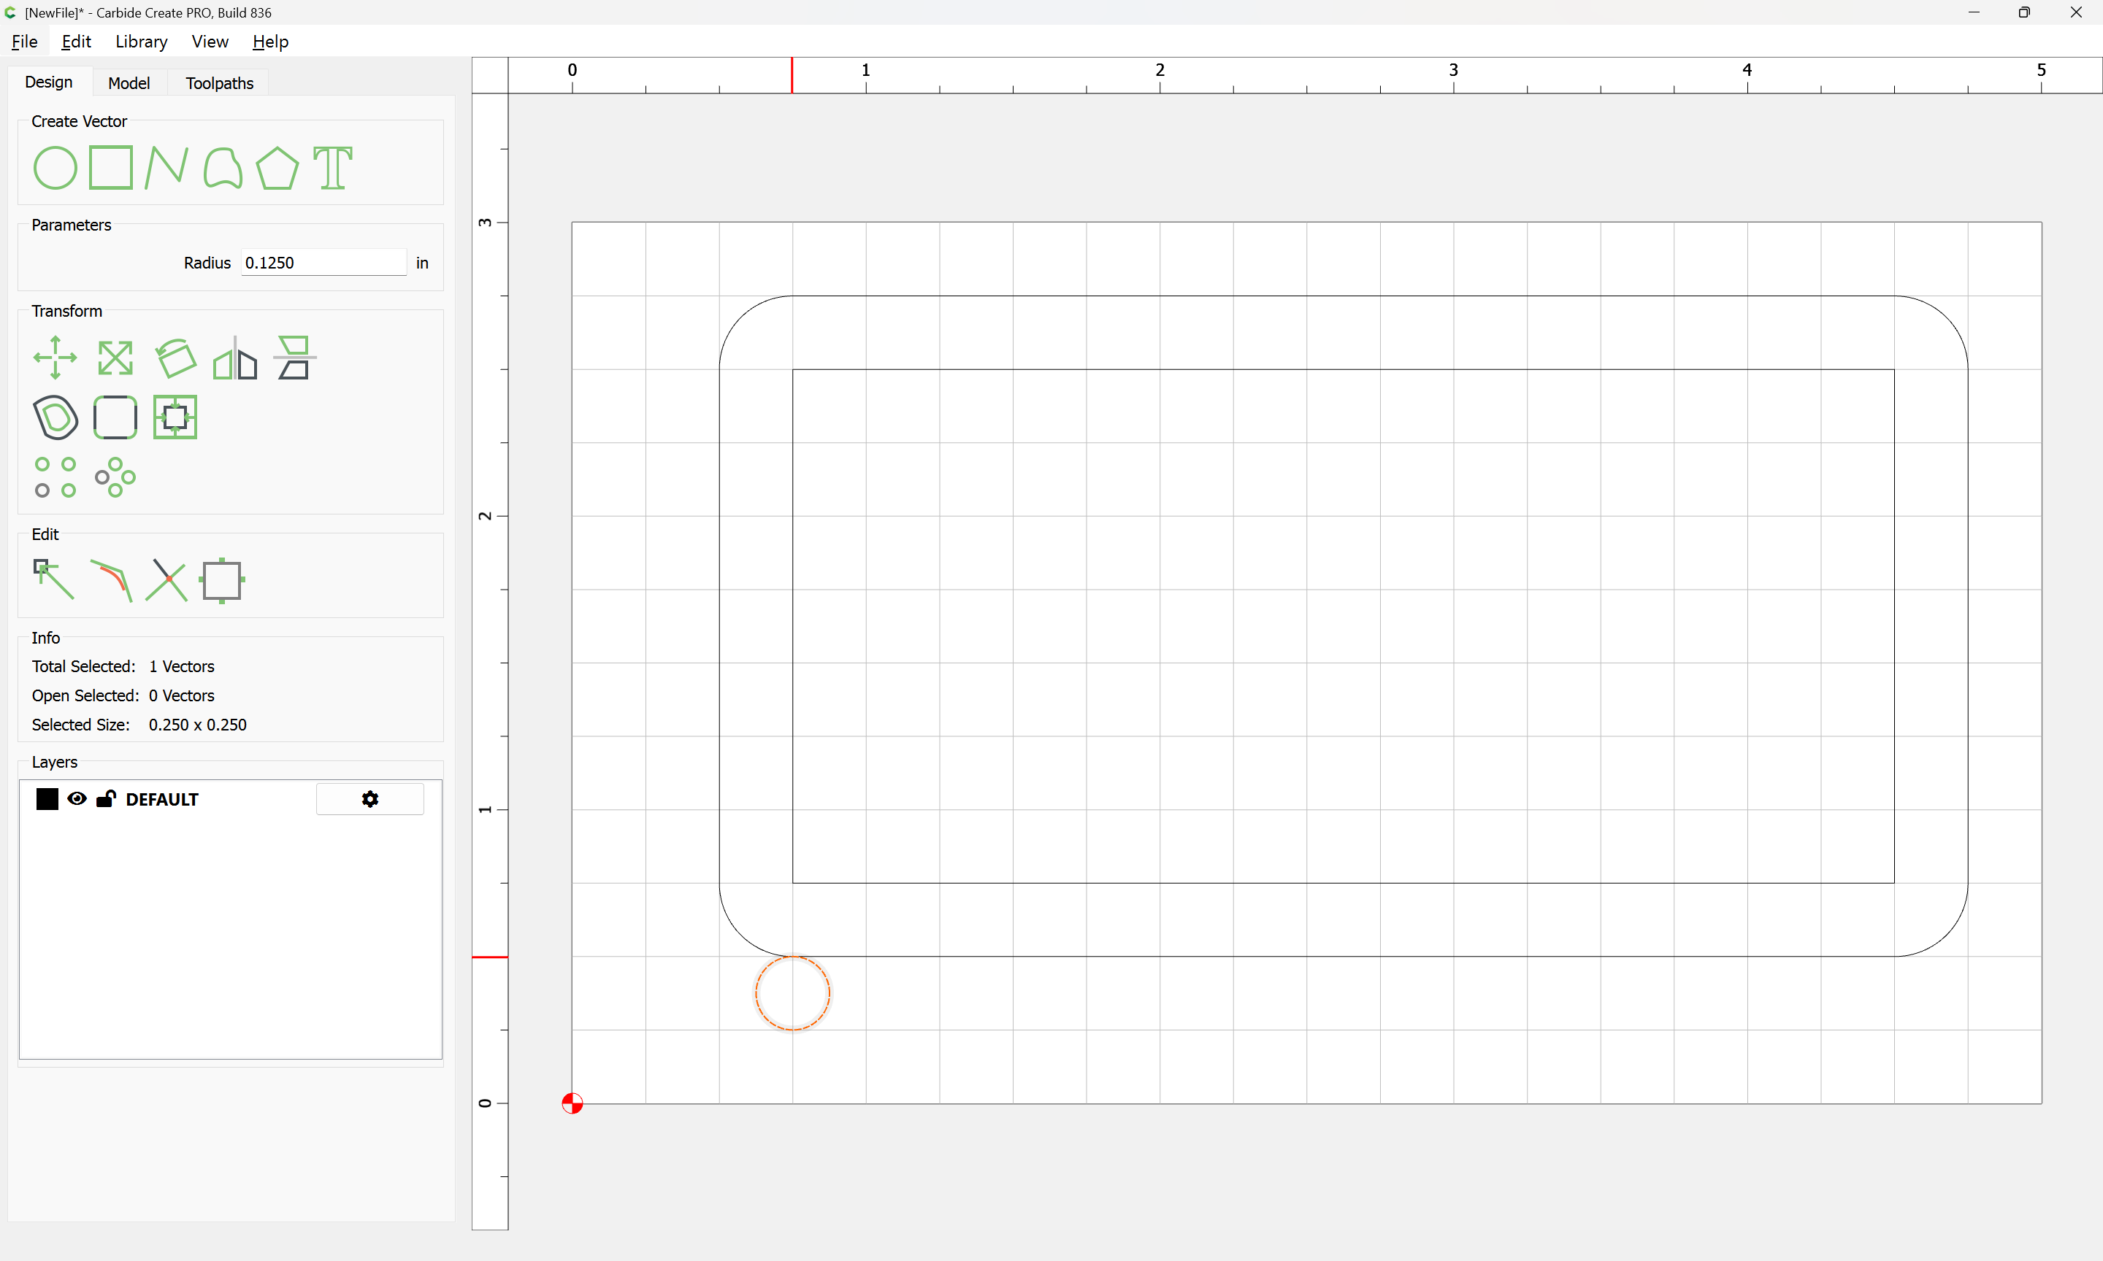Click the Rotate transform icon
2103x1261 pixels.
[x=175, y=358]
